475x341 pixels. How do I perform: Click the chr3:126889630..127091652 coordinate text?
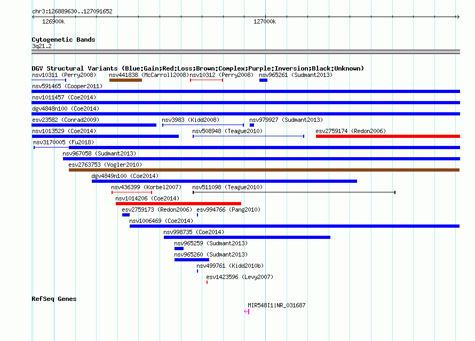pos(72,11)
